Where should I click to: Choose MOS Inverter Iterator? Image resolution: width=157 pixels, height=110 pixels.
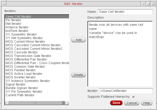click(37, 77)
